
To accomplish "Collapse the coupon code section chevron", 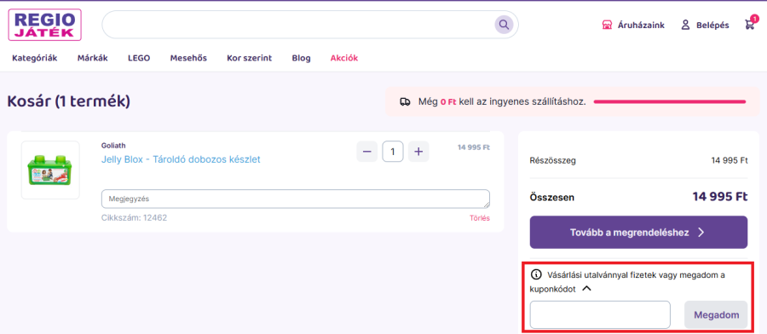I will (x=587, y=289).
